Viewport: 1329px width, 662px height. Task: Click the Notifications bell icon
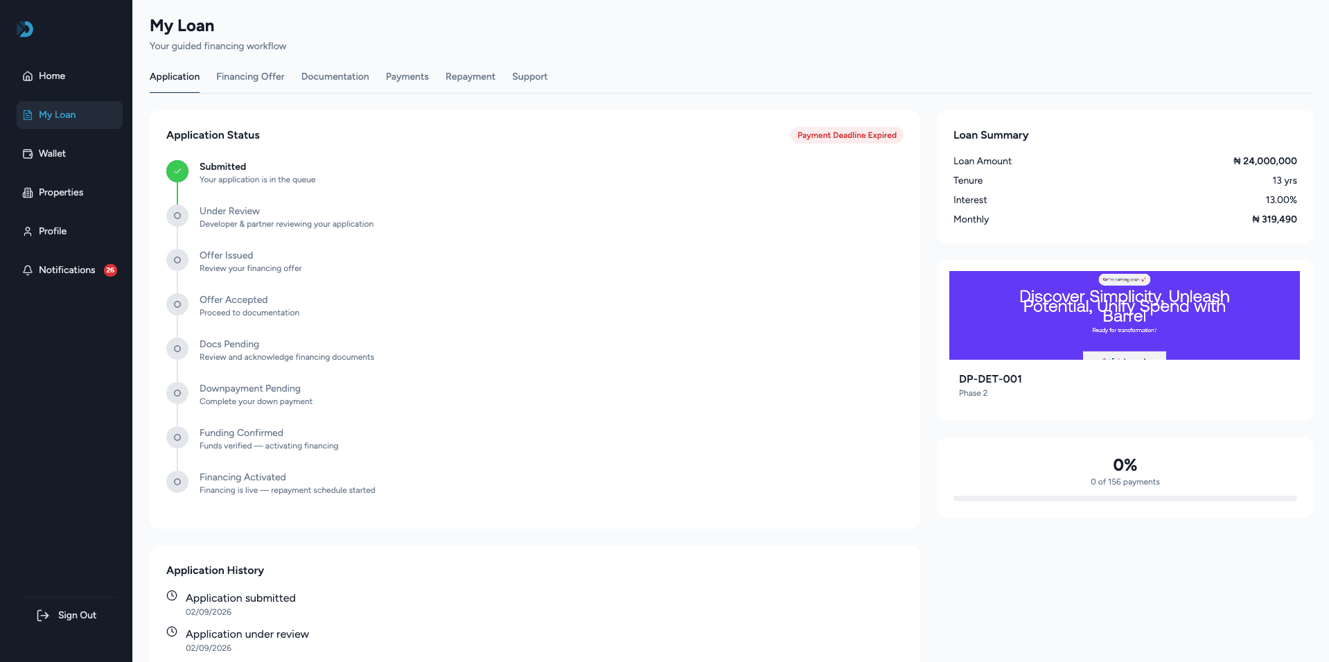point(28,270)
